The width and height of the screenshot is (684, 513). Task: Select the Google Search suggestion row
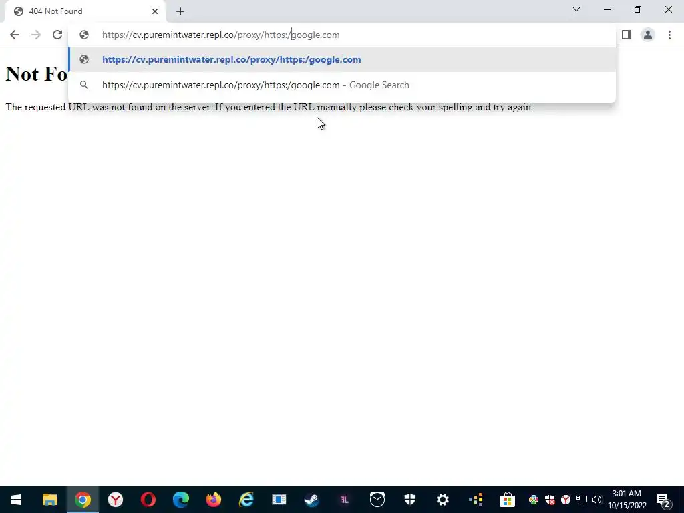click(343, 85)
